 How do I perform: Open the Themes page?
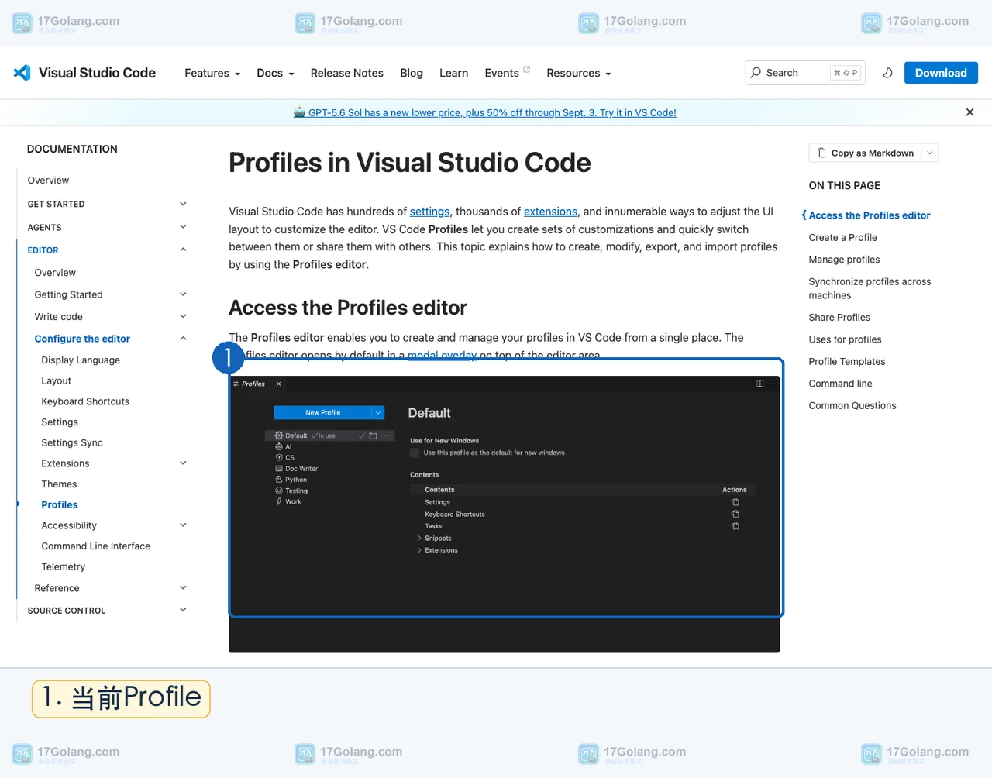coord(59,484)
